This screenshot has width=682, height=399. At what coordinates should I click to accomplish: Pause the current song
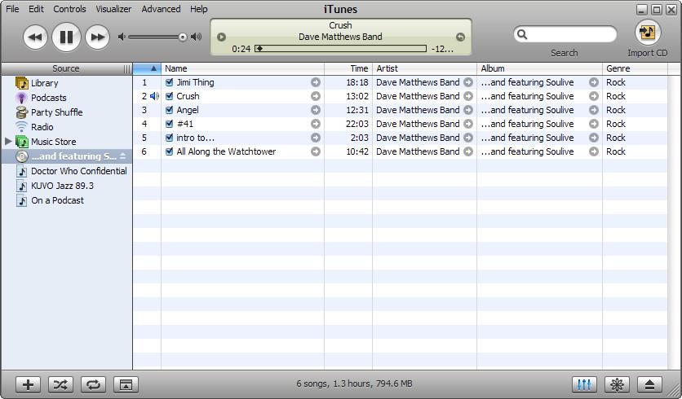click(x=66, y=37)
